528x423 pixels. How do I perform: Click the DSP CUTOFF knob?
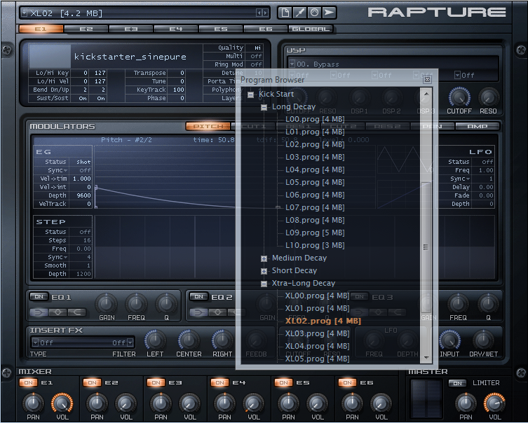459,97
